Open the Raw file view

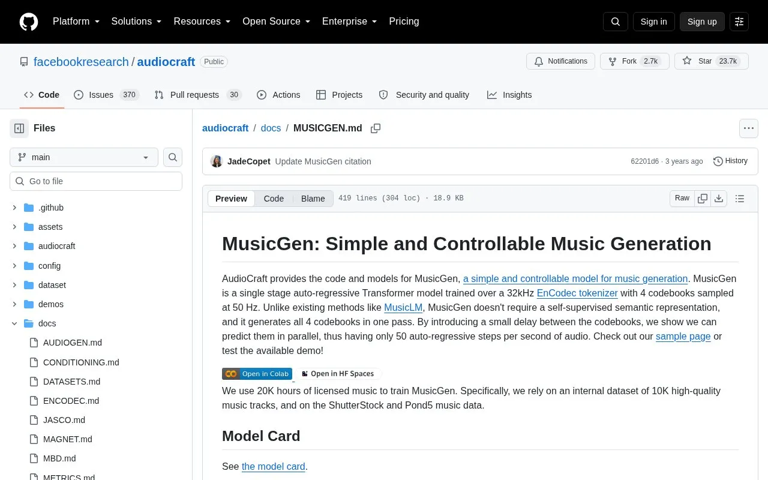(682, 199)
